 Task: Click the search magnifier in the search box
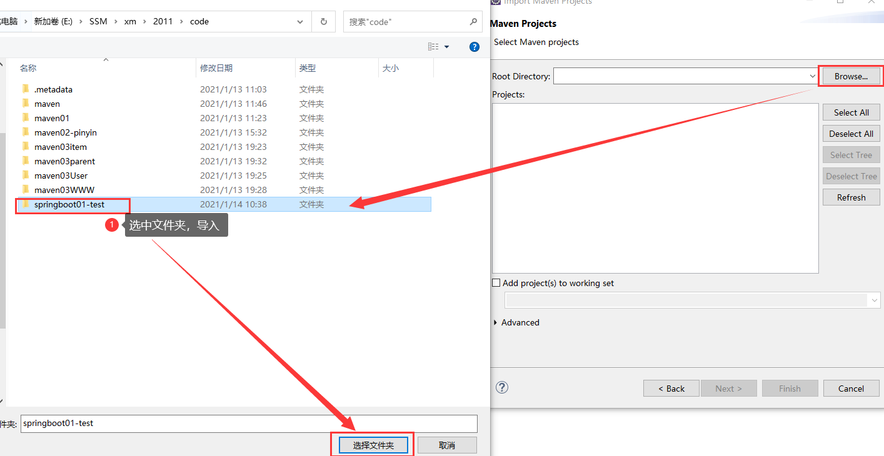[x=473, y=21]
